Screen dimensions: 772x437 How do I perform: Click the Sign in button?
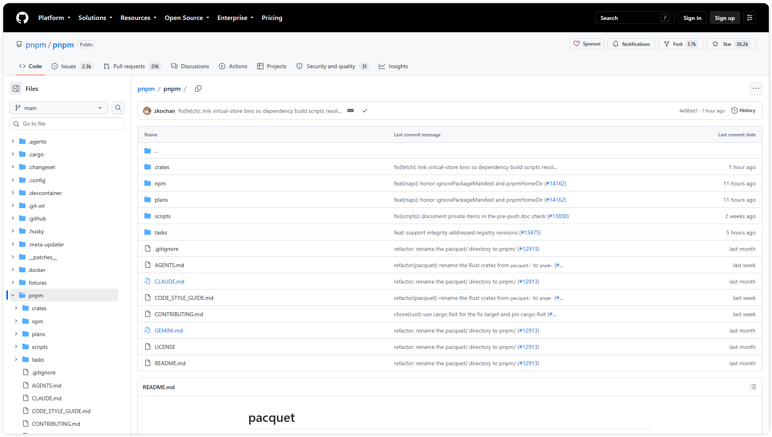point(692,18)
